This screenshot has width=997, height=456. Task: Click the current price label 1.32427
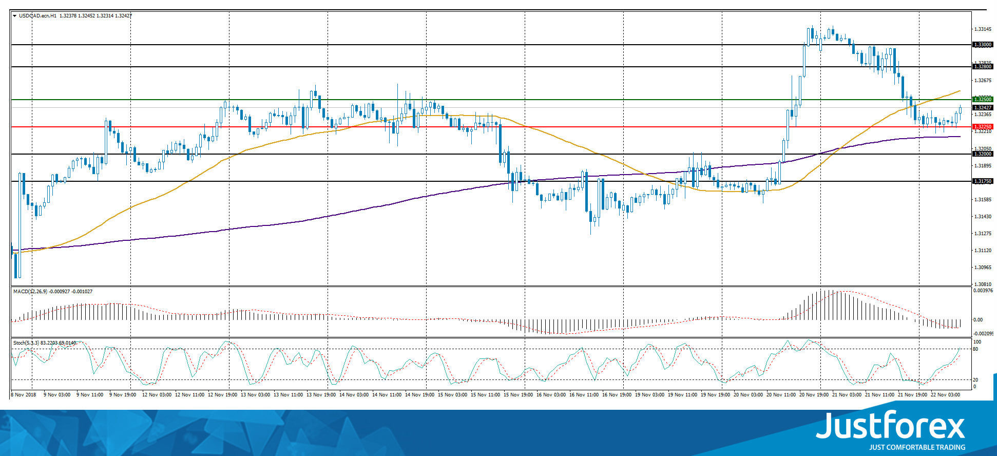coord(983,107)
